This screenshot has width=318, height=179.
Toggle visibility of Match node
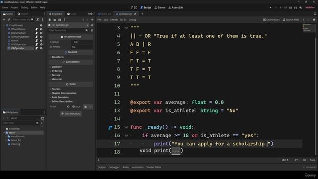point(41,41)
